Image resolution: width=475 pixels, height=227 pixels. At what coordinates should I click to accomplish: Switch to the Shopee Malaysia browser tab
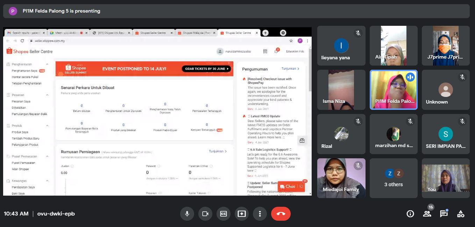point(196,33)
